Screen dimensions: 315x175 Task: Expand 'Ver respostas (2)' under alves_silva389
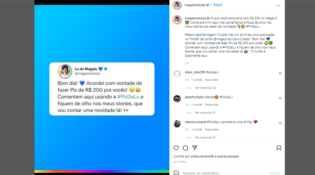pos(205,88)
